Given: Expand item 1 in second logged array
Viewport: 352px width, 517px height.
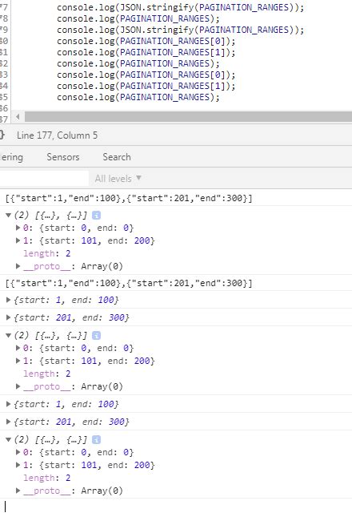Looking at the screenshot, I should pos(18,361).
